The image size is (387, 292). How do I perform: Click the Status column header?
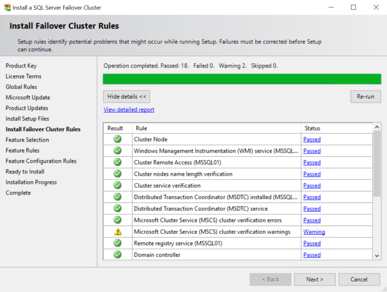click(x=313, y=128)
